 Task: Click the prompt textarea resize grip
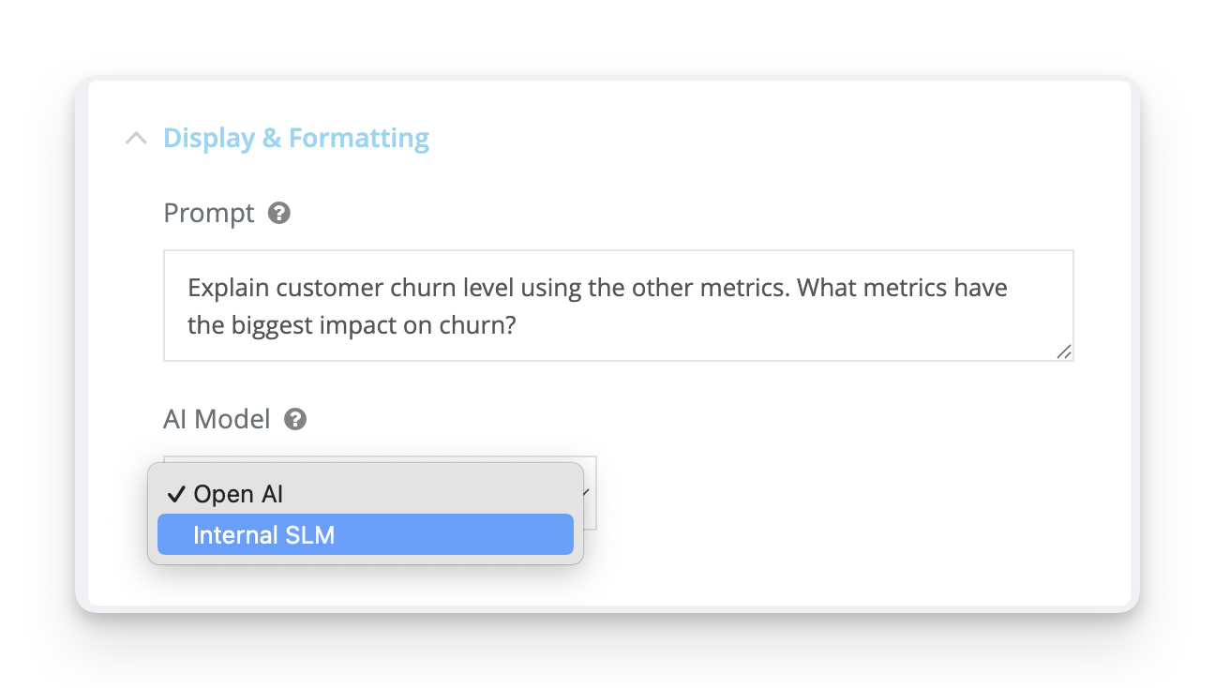[1063, 351]
